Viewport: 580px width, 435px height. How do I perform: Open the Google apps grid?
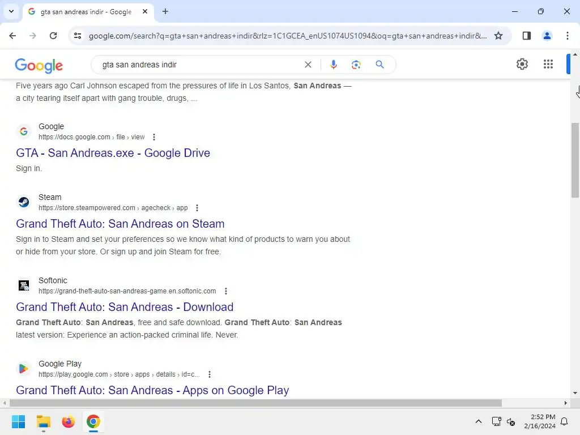[x=548, y=64]
